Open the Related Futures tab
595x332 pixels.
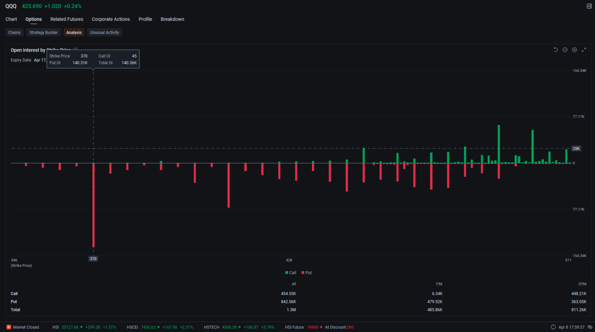pos(67,19)
